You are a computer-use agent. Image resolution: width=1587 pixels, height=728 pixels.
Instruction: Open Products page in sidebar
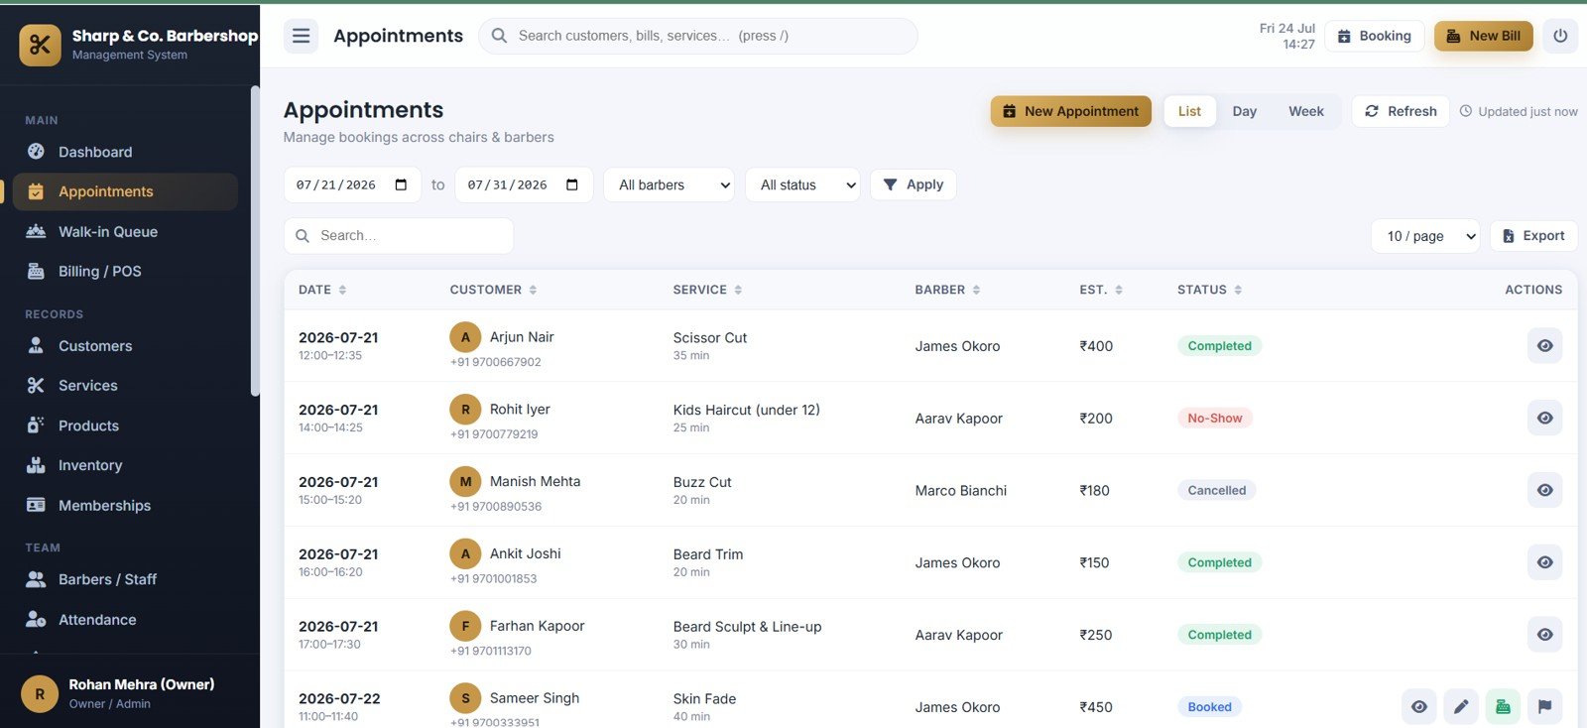[125, 425]
